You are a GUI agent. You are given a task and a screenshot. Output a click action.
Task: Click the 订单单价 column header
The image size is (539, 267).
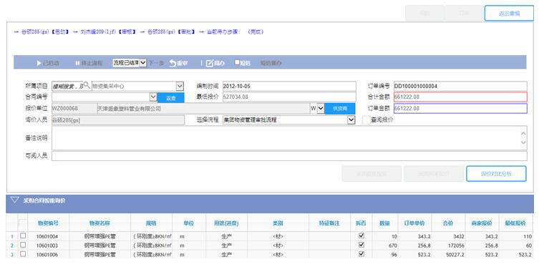pyautogui.click(x=414, y=223)
